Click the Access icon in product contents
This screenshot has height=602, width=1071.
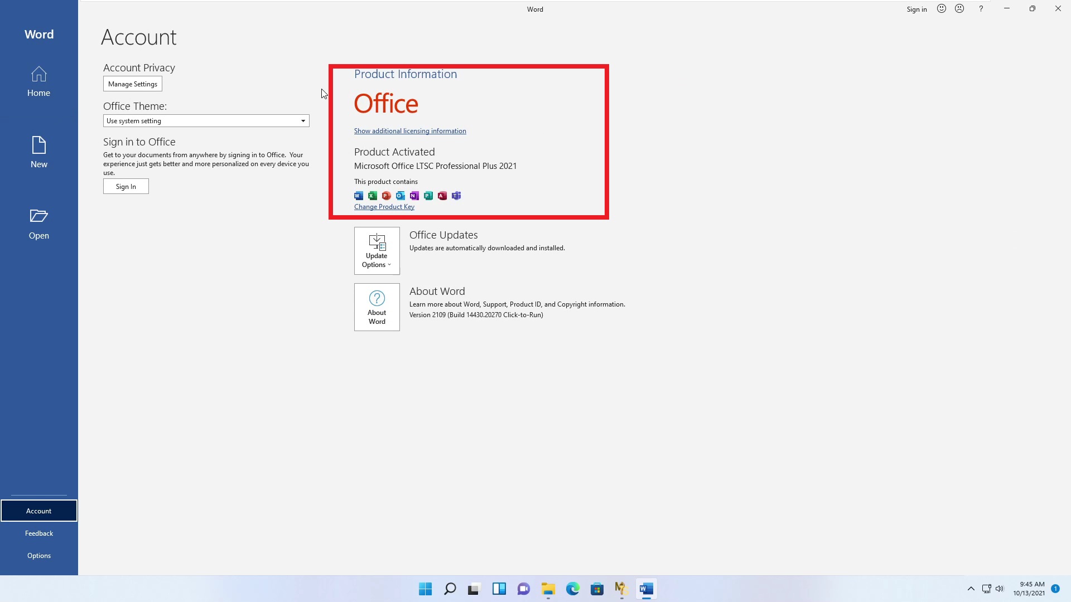(442, 196)
